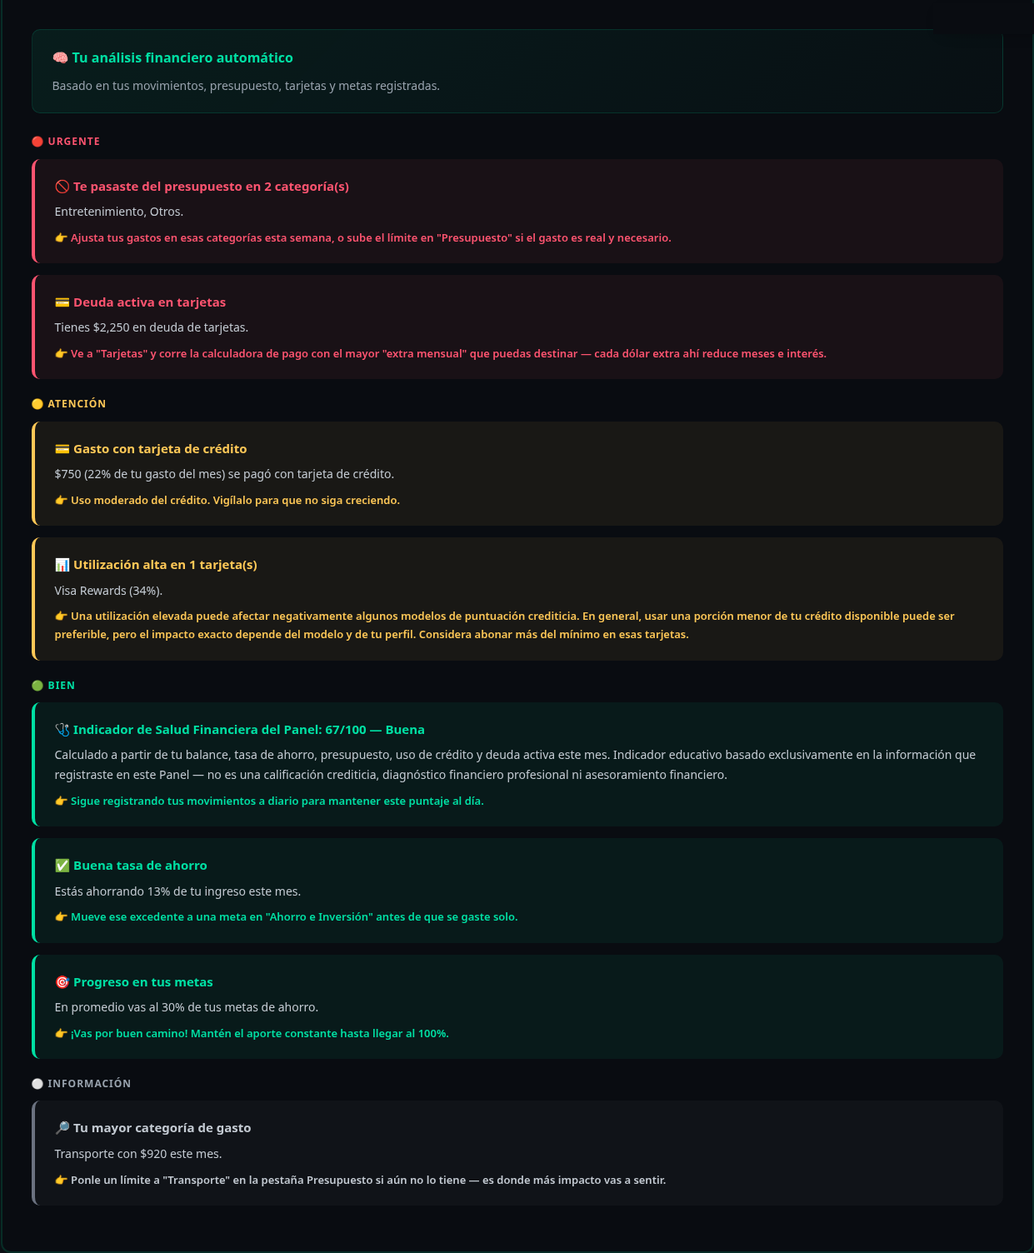Click the brain icon beside the analysis title
The height and width of the screenshot is (1253, 1034).
coord(60,58)
